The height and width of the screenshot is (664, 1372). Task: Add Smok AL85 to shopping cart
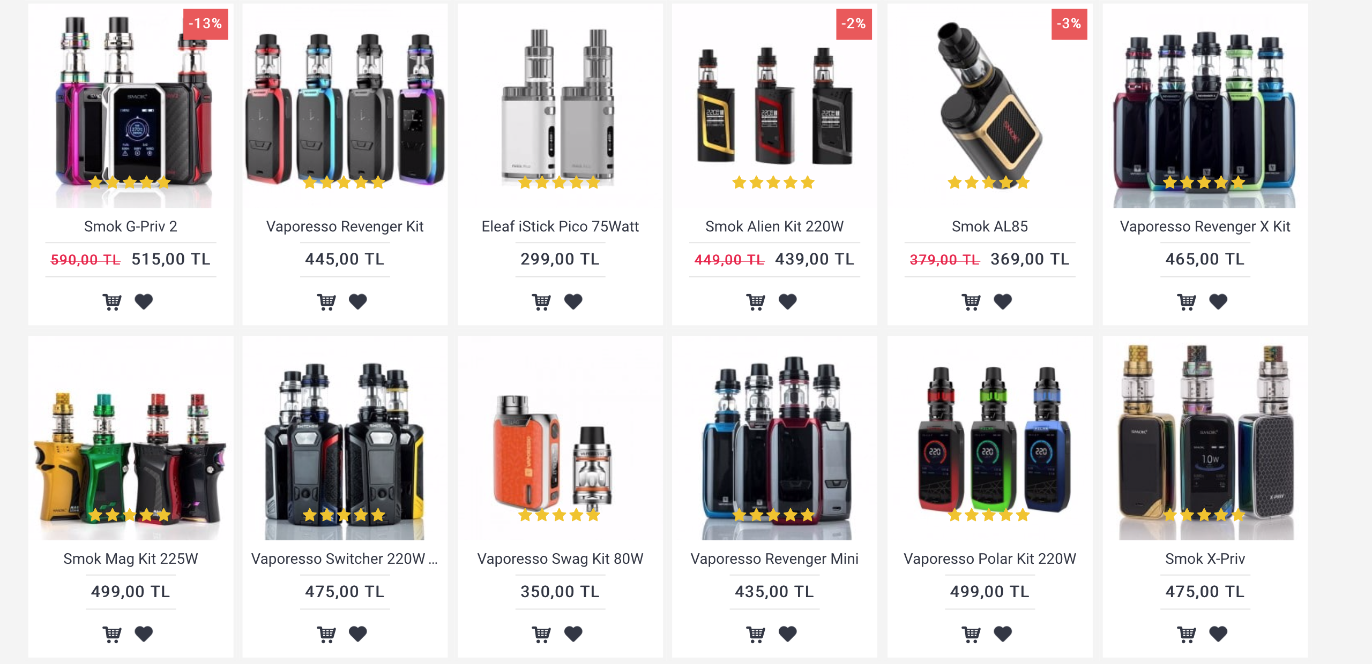pos(971,302)
